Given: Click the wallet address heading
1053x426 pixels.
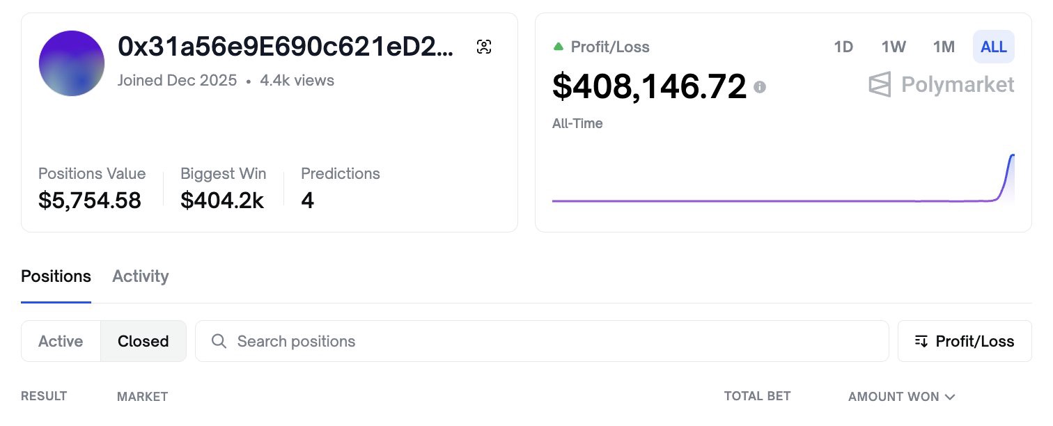Looking at the screenshot, I should point(286,47).
